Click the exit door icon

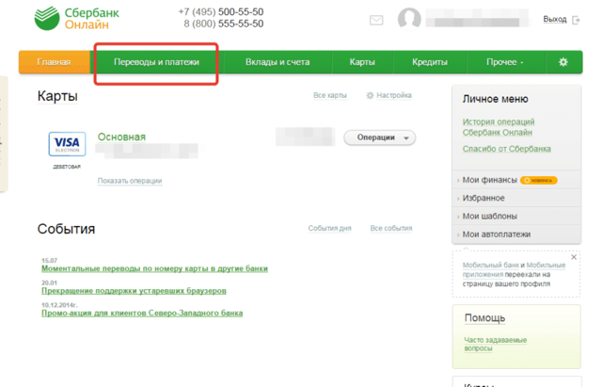[x=576, y=20]
